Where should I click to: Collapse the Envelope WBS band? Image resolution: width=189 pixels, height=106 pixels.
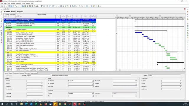click(5, 63)
